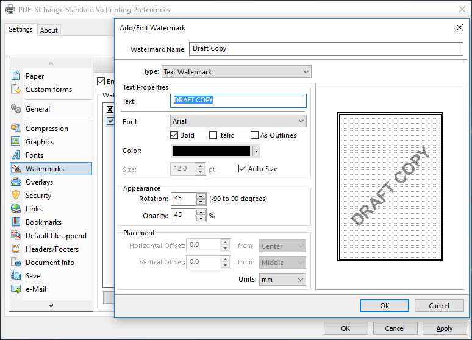The height and width of the screenshot is (340, 472).
Task: Enable the Italic checkbox
Action: pyautogui.click(x=213, y=135)
